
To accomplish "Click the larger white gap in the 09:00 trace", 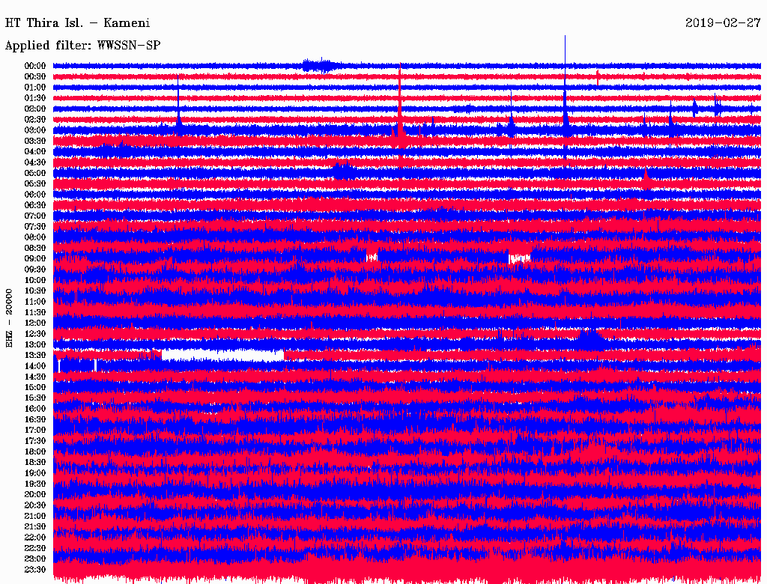I will (x=519, y=258).
